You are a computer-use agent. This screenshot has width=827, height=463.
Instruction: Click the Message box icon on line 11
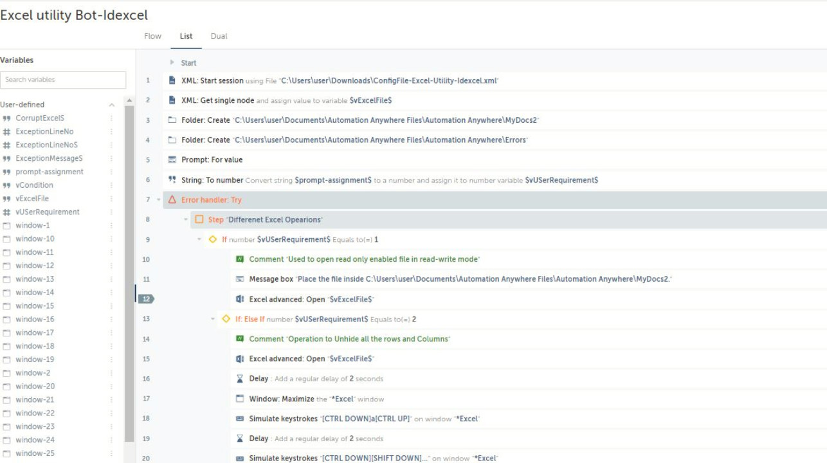[240, 279]
